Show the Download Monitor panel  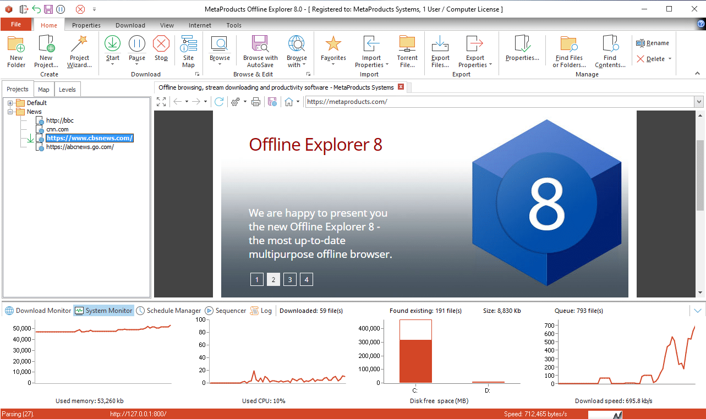38,311
